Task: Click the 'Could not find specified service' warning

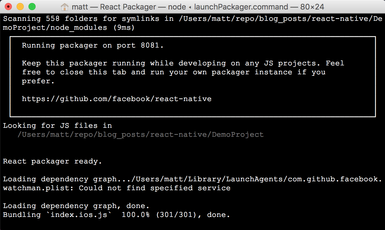Action: click(x=155, y=188)
